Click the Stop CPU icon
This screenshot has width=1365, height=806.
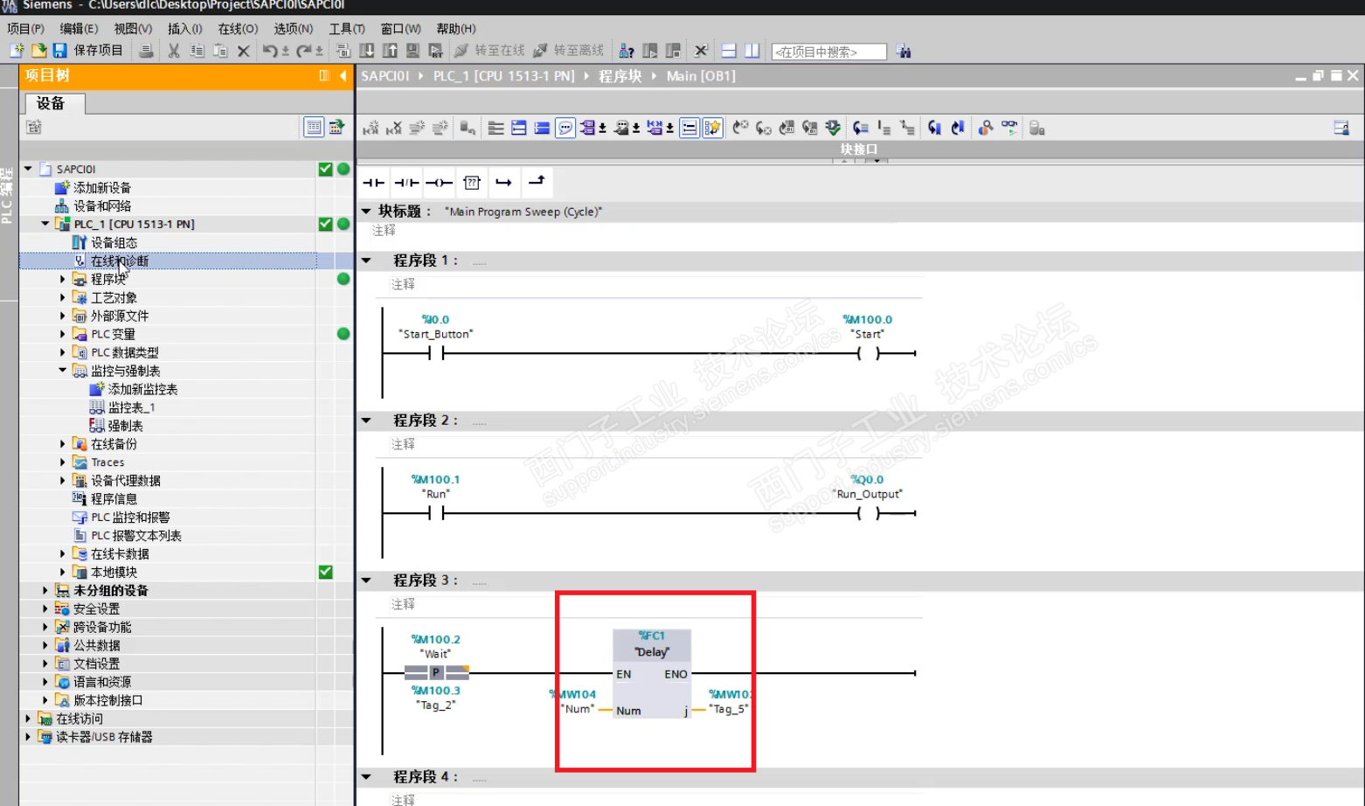[673, 51]
